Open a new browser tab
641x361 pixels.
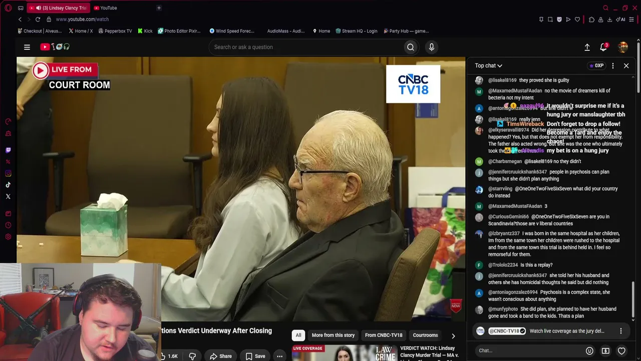click(159, 8)
